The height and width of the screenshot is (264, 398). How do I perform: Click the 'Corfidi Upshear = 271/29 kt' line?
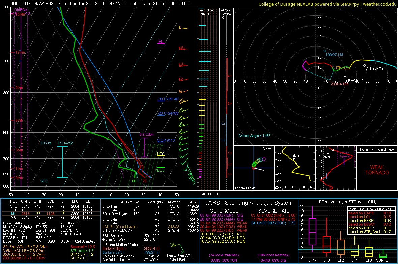[x=131, y=260]
